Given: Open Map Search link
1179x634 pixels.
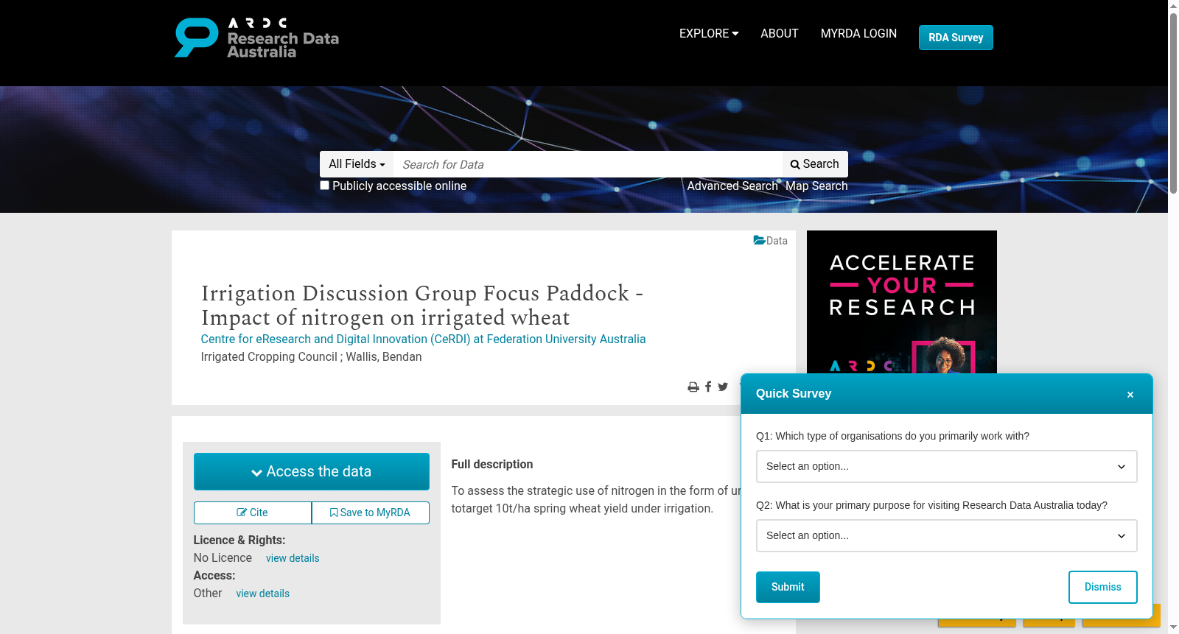Looking at the screenshot, I should (x=816, y=186).
